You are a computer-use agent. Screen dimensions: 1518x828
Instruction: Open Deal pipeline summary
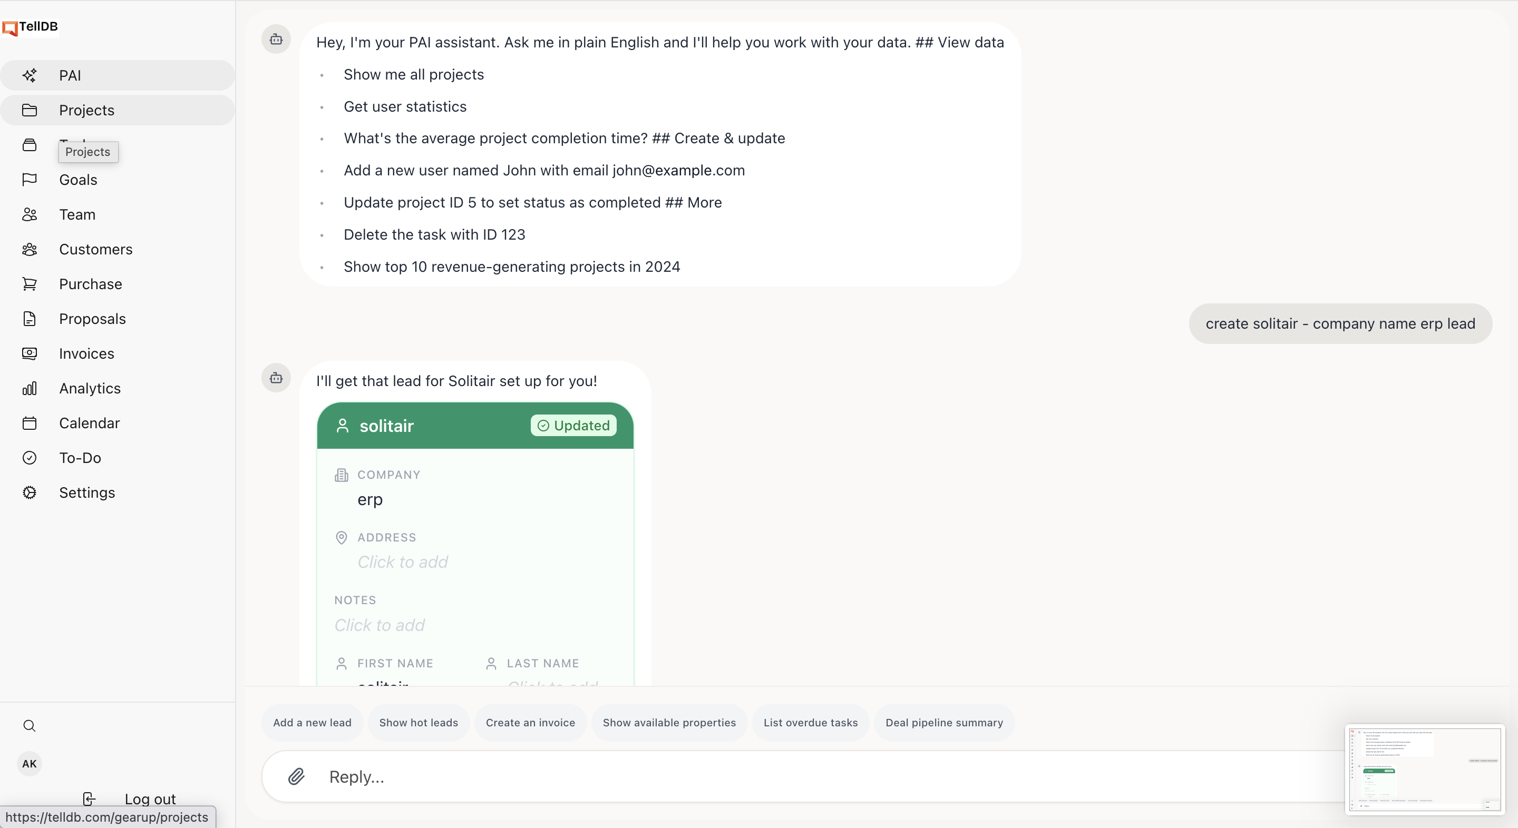943,722
